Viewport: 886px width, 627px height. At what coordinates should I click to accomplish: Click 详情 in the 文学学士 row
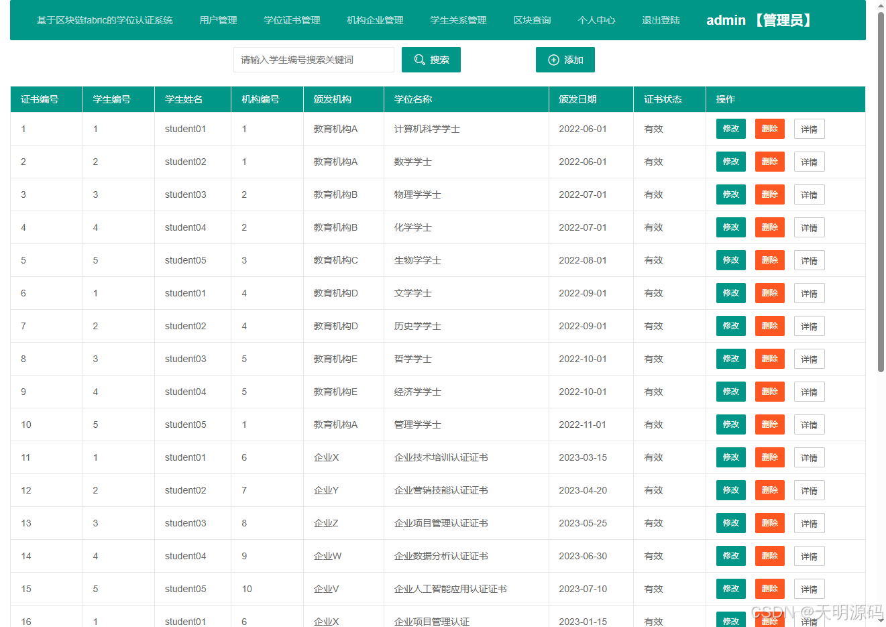pyautogui.click(x=810, y=293)
